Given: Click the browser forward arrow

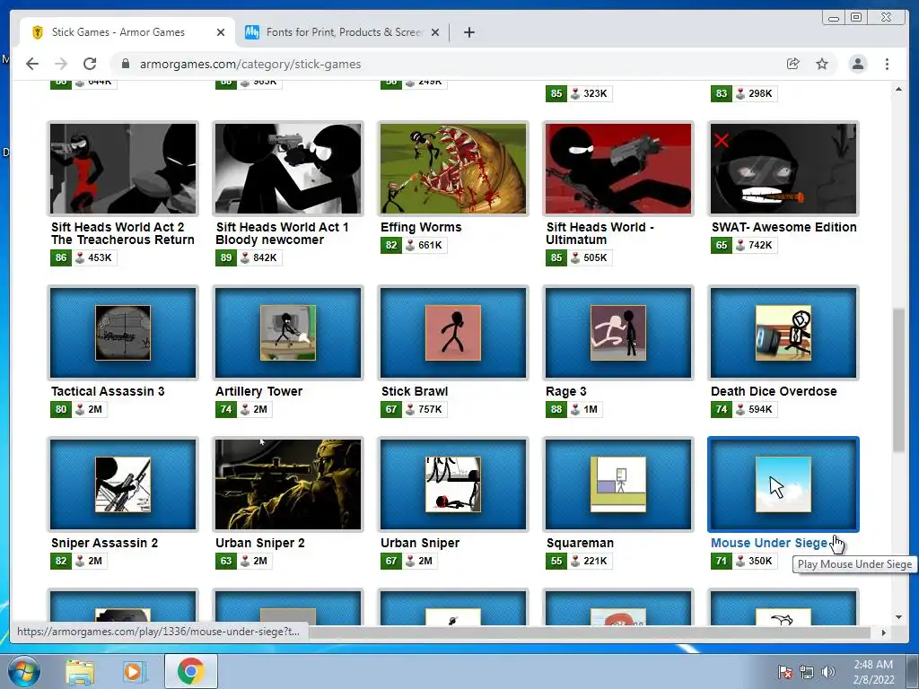Looking at the screenshot, I should click(x=61, y=64).
